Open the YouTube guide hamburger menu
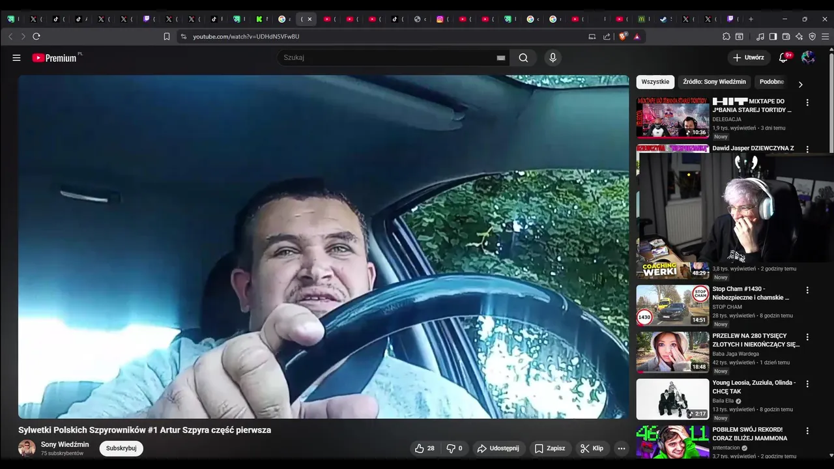Screen dimensions: 834x469 pos(16,57)
